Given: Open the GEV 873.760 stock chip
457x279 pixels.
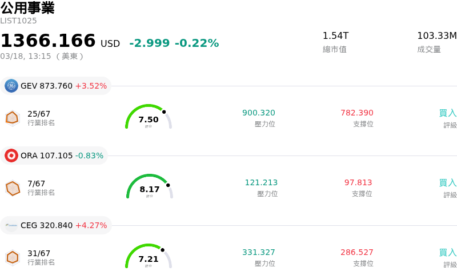Looking at the screenshot, I should coord(56,86).
